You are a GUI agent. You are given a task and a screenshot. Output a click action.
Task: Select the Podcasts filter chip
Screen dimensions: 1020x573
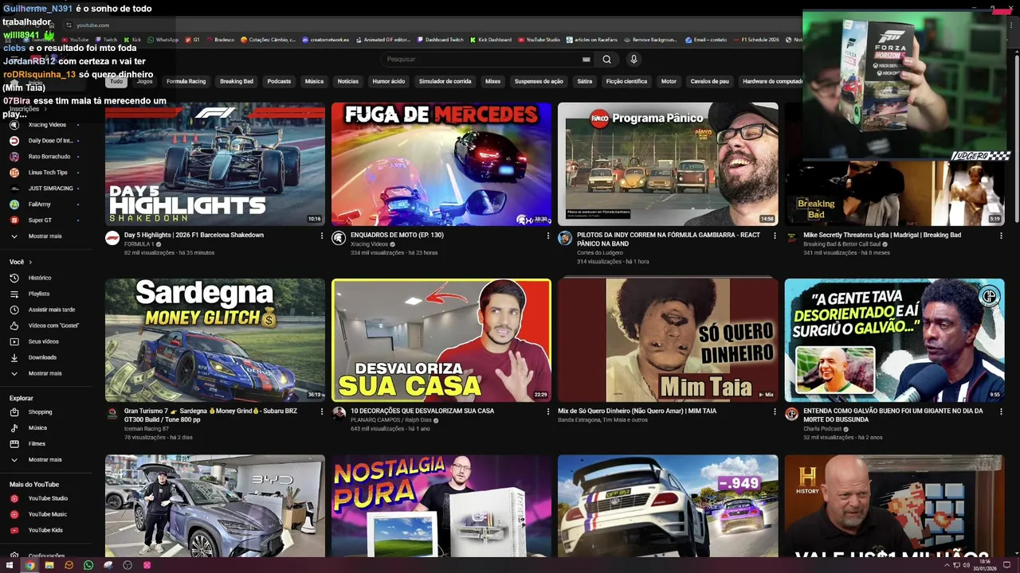coord(279,81)
